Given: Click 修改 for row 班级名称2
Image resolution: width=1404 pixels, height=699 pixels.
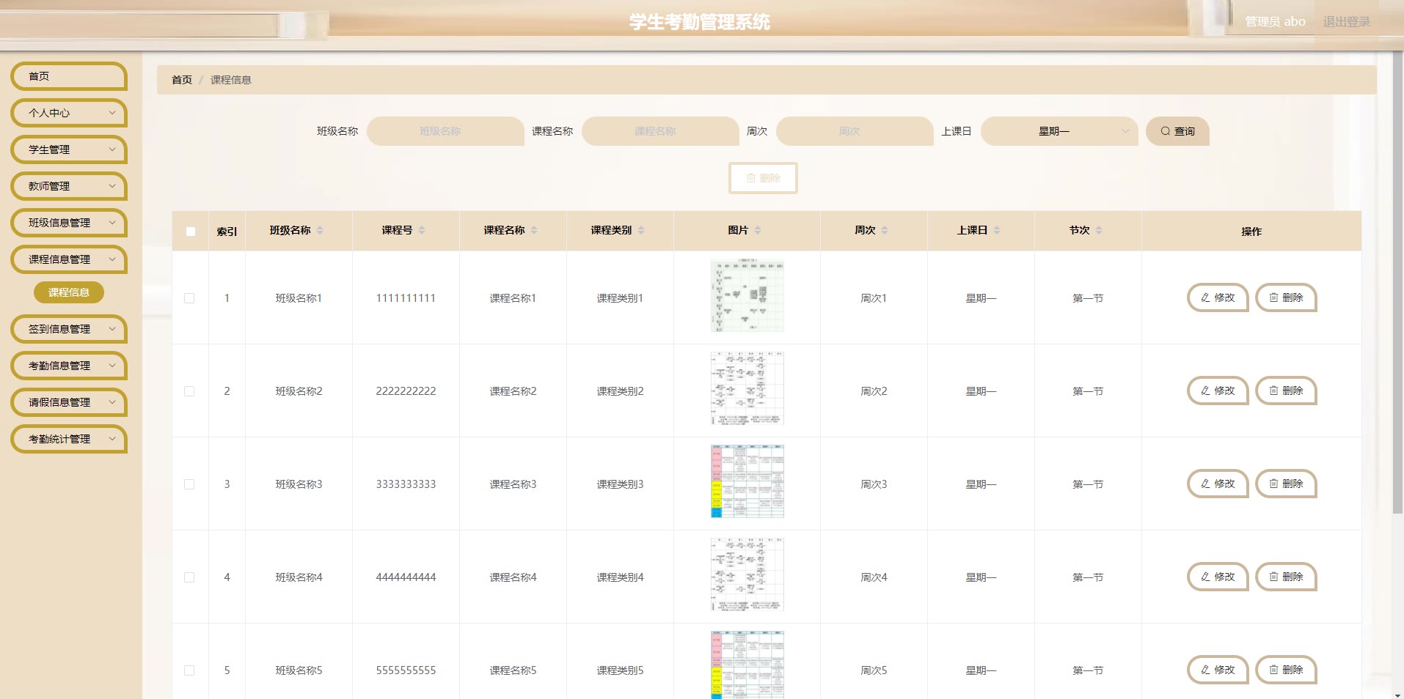Looking at the screenshot, I should coord(1218,391).
